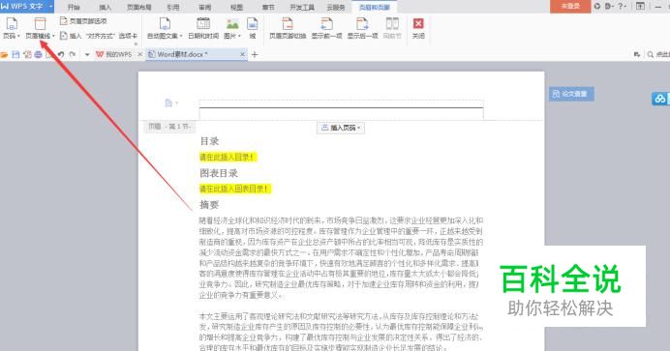Open the 插入页码 dropdown button

[x=341, y=128]
